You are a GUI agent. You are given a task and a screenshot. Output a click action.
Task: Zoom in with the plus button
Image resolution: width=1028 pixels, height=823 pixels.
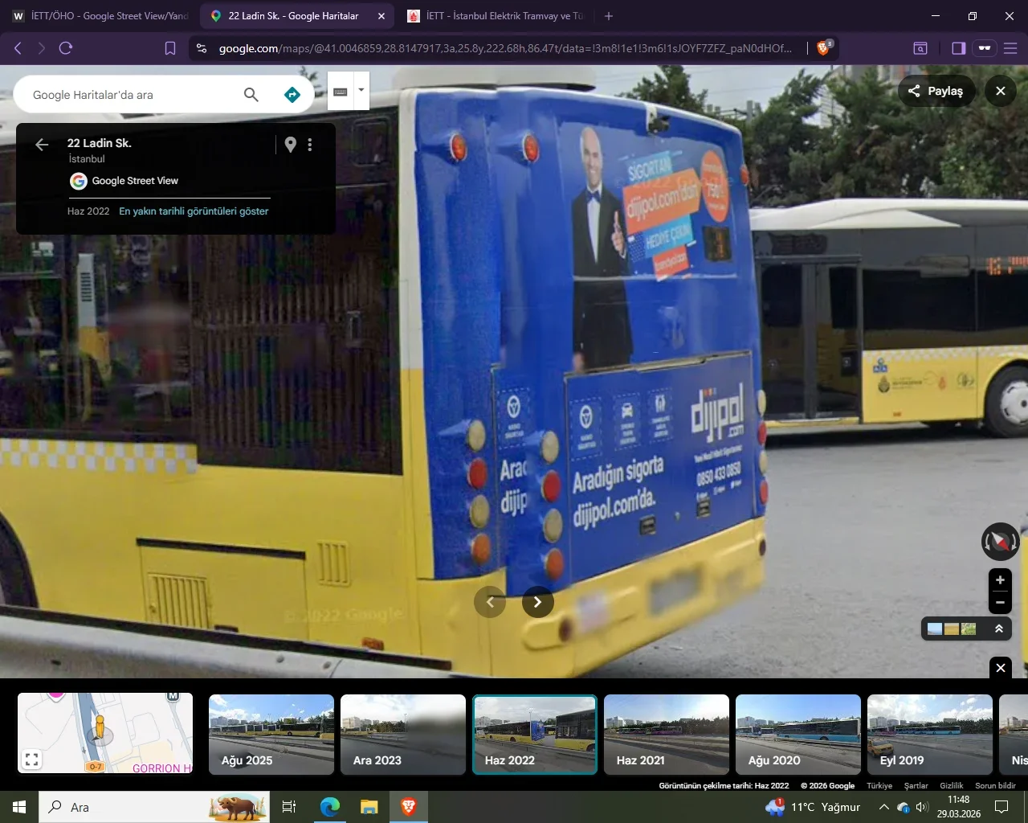(1000, 580)
